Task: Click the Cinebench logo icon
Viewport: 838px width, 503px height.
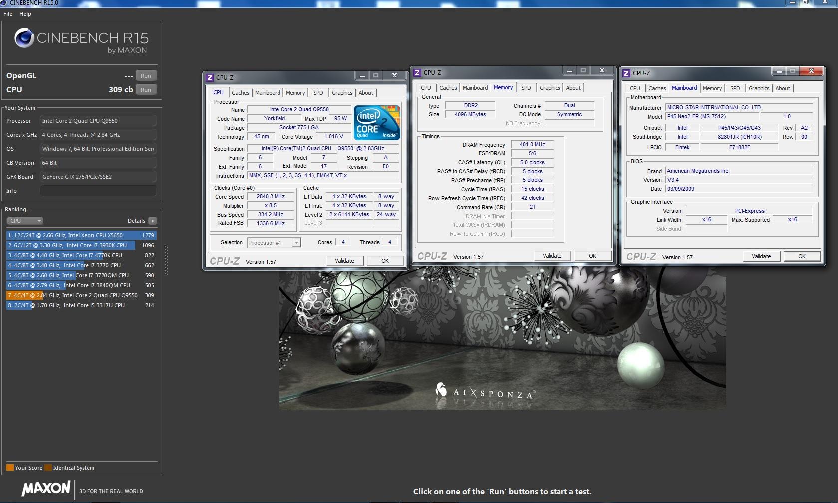Action: click(24, 38)
